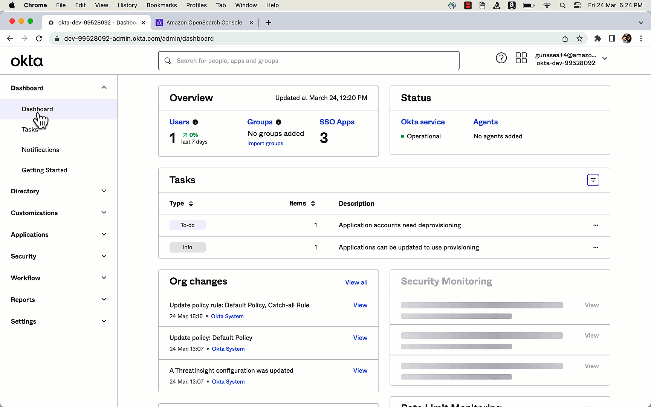This screenshot has height=407, width=651.
Task: Open the Agents status link
Action: coord(486,122)
